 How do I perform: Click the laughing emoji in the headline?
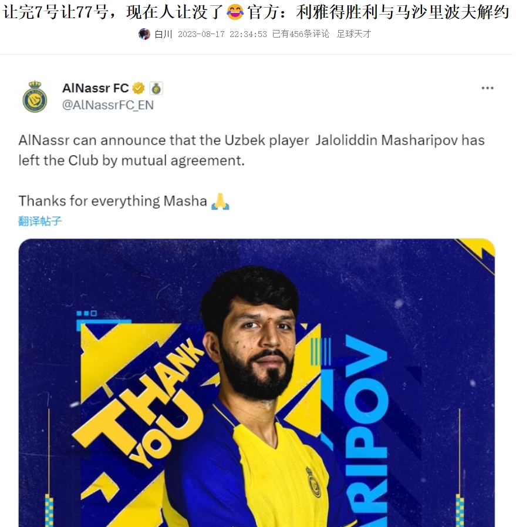click(235, 12)
